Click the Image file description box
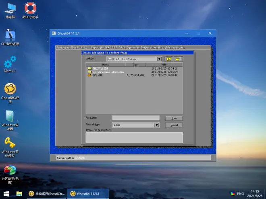 134,138
